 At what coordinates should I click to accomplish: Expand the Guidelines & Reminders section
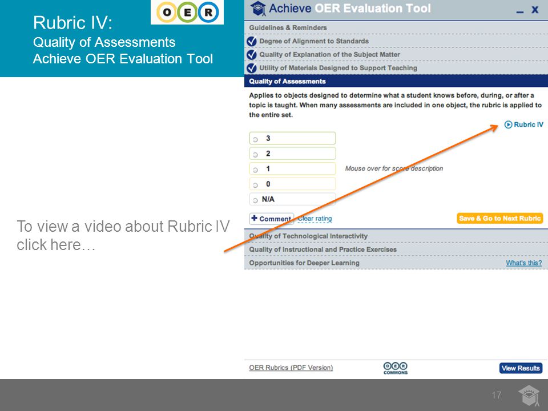(x=396, y=27)
